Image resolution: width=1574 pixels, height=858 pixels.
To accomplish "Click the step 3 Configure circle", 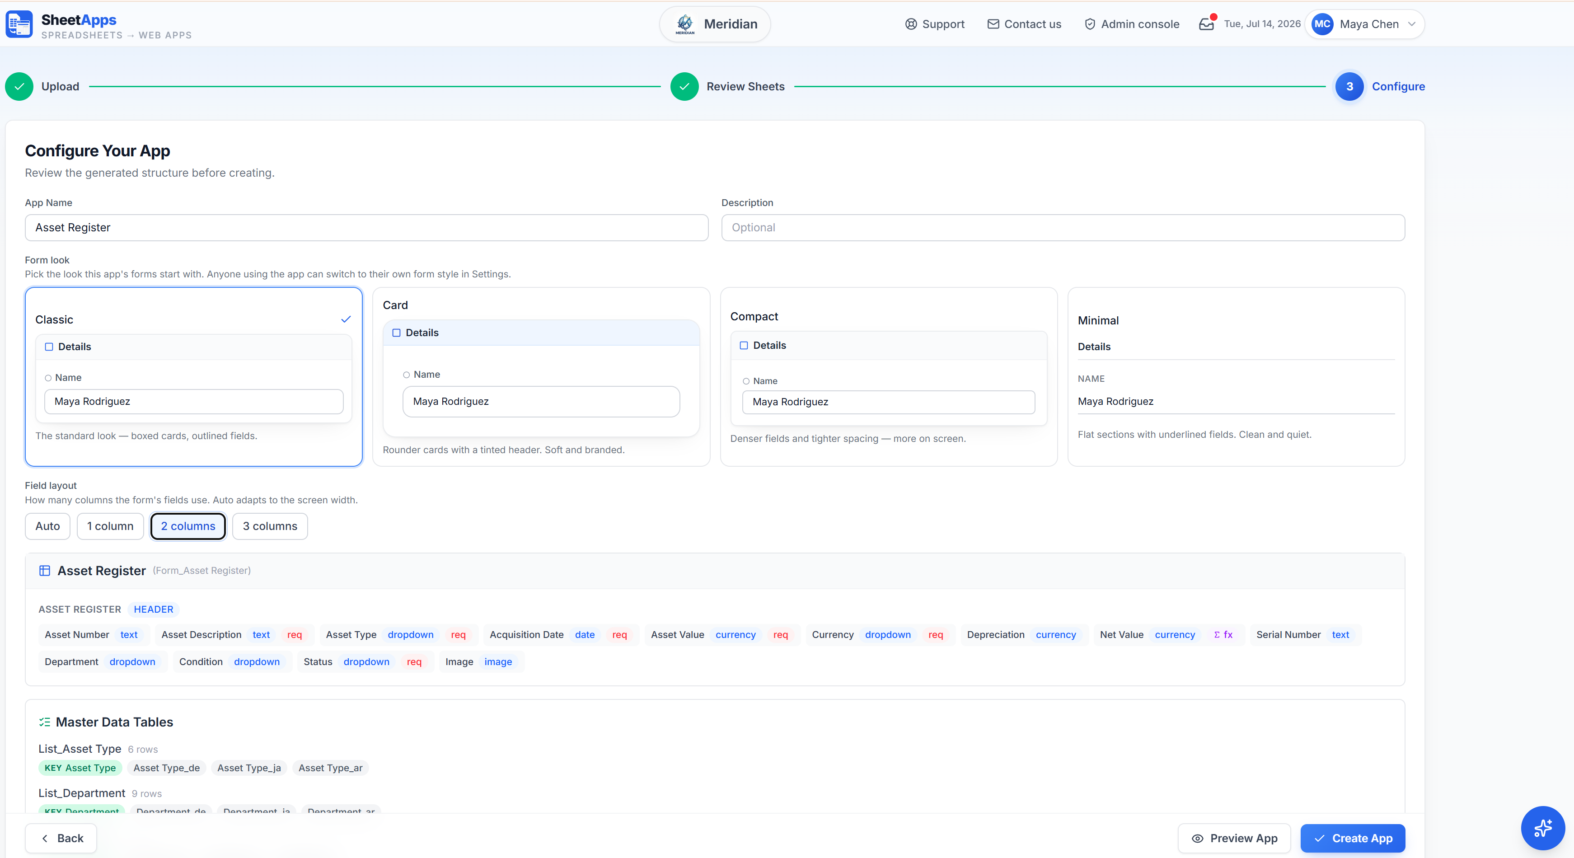I will click(x=1349, y=86).
